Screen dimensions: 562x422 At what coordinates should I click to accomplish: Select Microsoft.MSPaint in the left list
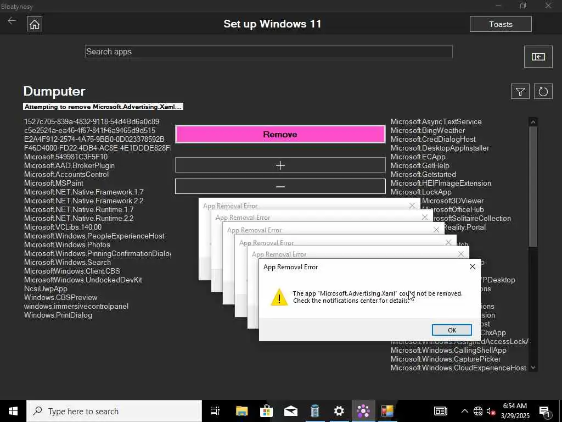point(54,184)
